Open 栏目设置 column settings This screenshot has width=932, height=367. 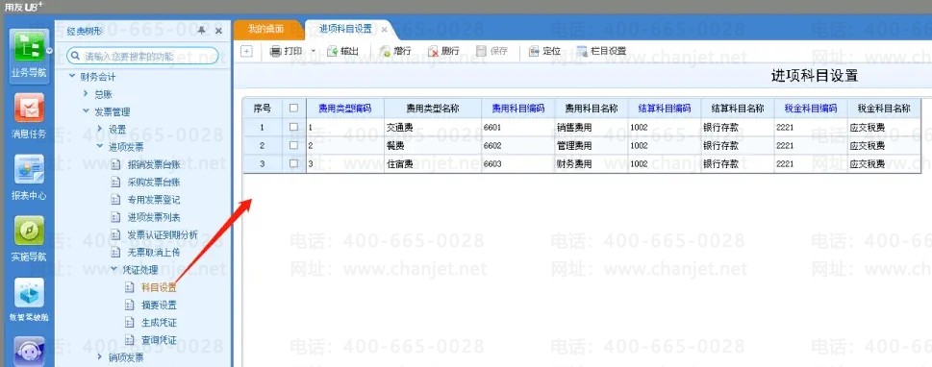(601, 51)
